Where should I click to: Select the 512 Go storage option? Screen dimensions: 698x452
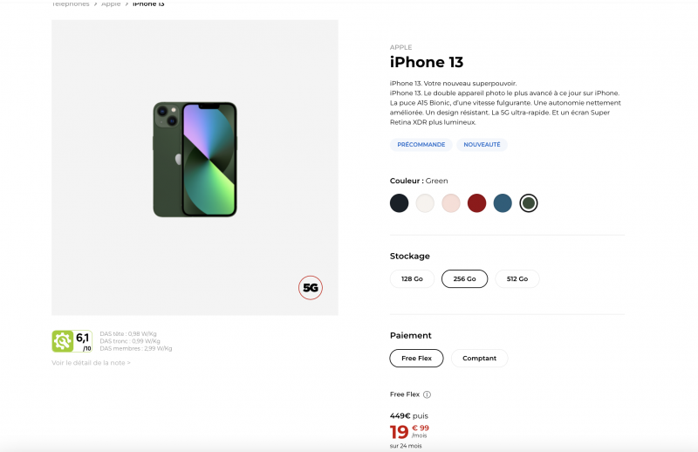tap(517, 279)
